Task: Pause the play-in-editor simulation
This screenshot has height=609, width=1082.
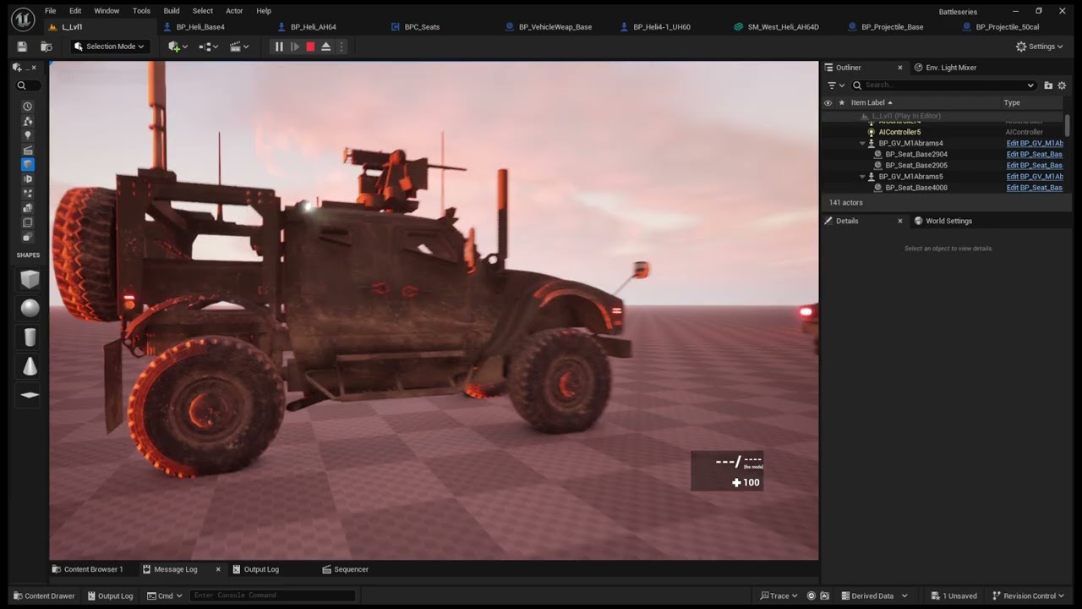Action: (x=279, y=47)
